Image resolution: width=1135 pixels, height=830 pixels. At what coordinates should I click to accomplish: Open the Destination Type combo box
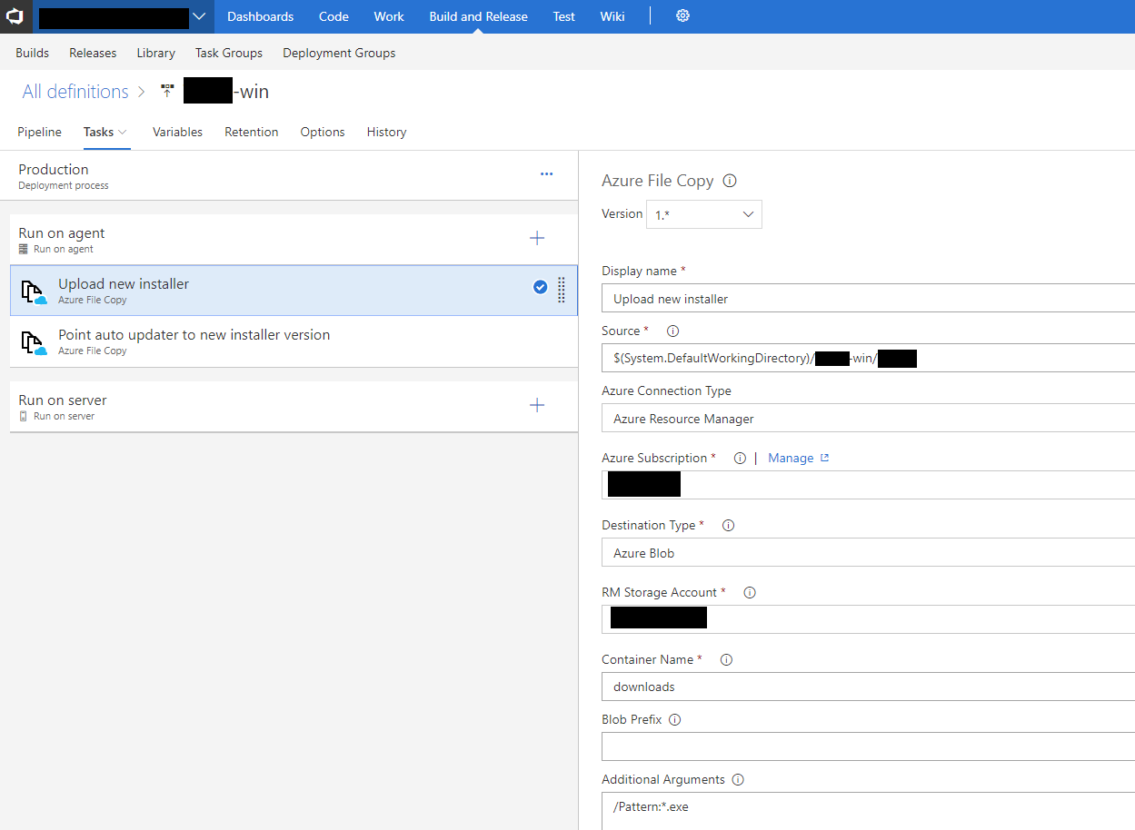pos(868,552)
